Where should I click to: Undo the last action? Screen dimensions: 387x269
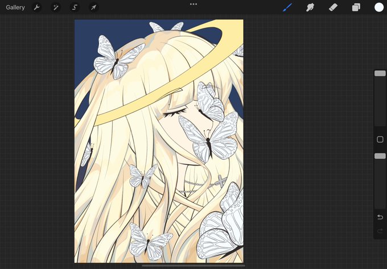click(x=380, y=217)
